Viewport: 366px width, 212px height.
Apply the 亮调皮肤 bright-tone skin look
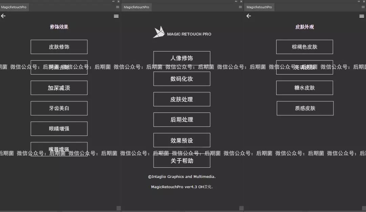[305, 67]
